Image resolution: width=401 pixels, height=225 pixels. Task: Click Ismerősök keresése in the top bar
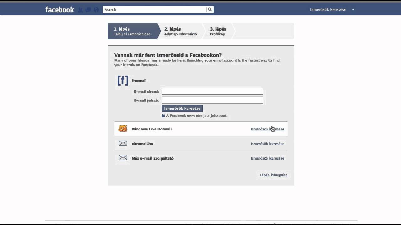pyautogui.click(x=328, y=10)
